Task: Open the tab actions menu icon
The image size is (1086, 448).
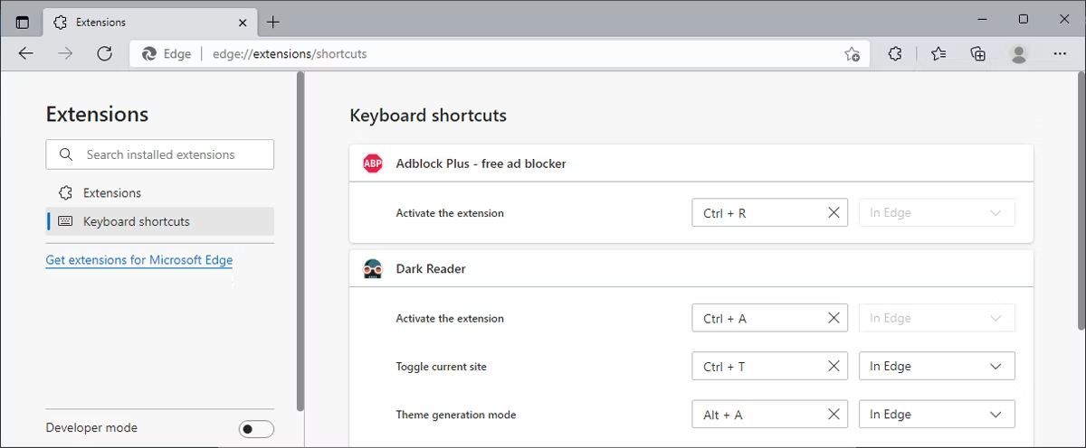Action: (x=23, y=22)
